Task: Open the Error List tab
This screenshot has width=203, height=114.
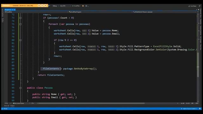Action: (7, 106)
